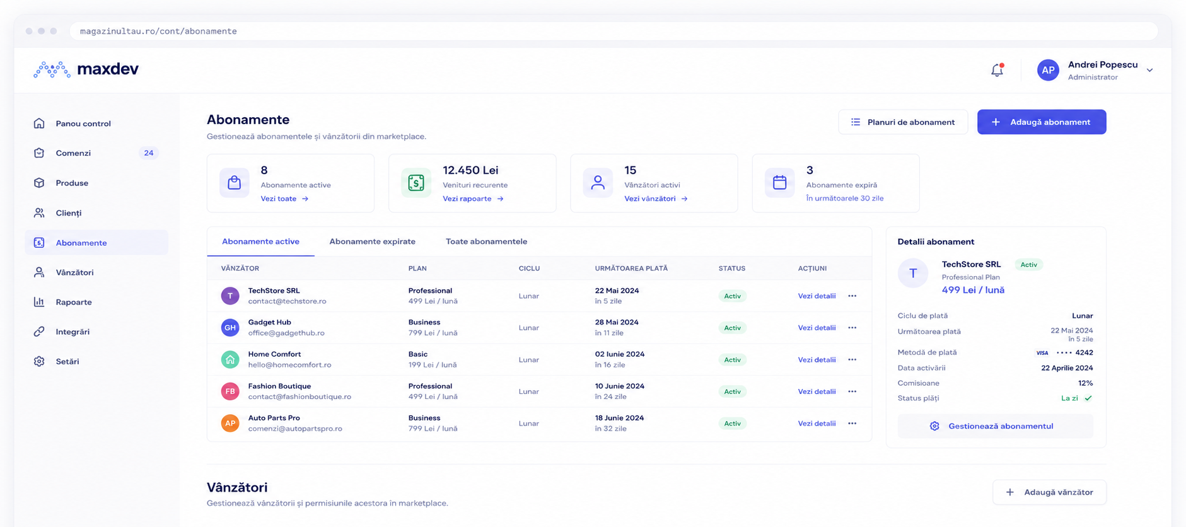The height and width of the screenshot is (527, 1186).
Task: Click the Setări gear icon in sidebar
Action: (x=39, y=361)
